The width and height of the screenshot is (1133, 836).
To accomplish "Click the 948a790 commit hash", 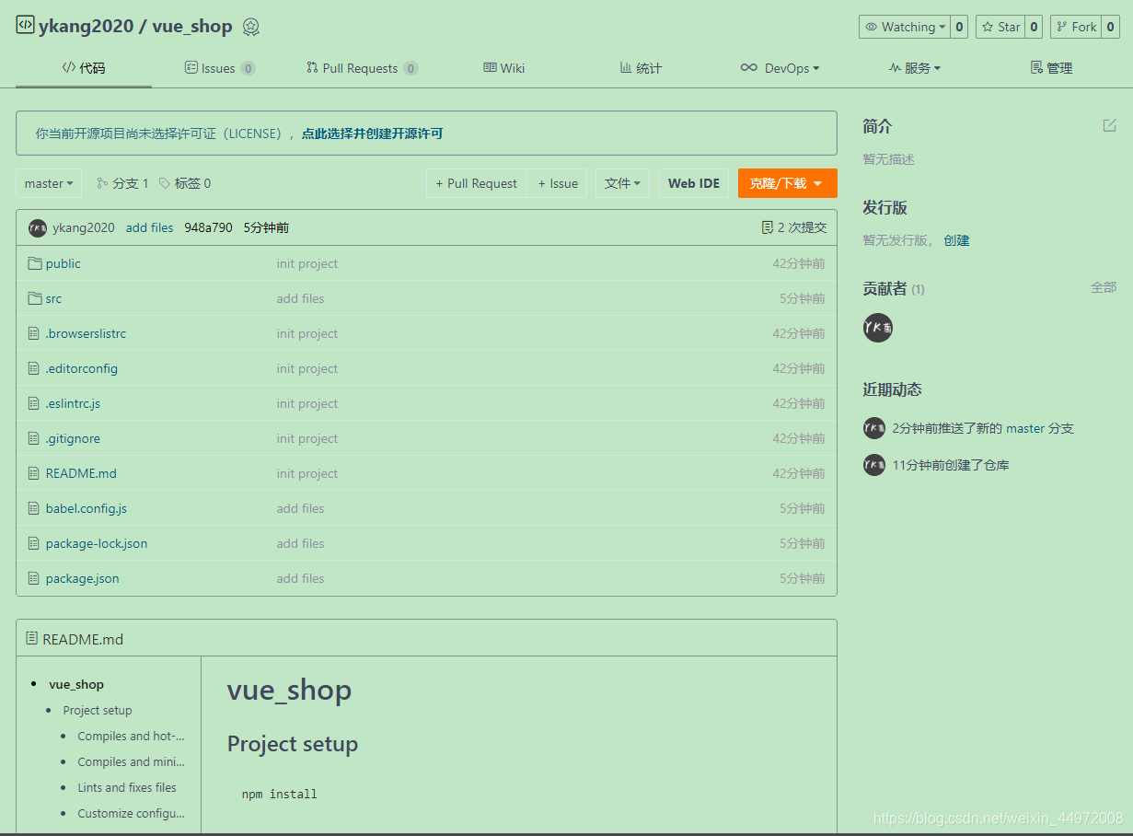I will (x=208, y=227).
